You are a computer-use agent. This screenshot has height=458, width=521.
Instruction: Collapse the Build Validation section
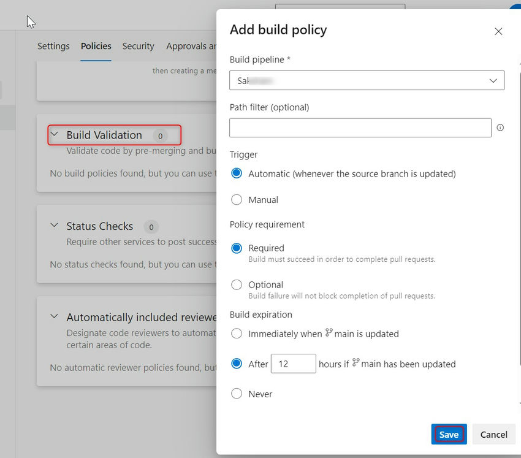click(x=55, y=134)
